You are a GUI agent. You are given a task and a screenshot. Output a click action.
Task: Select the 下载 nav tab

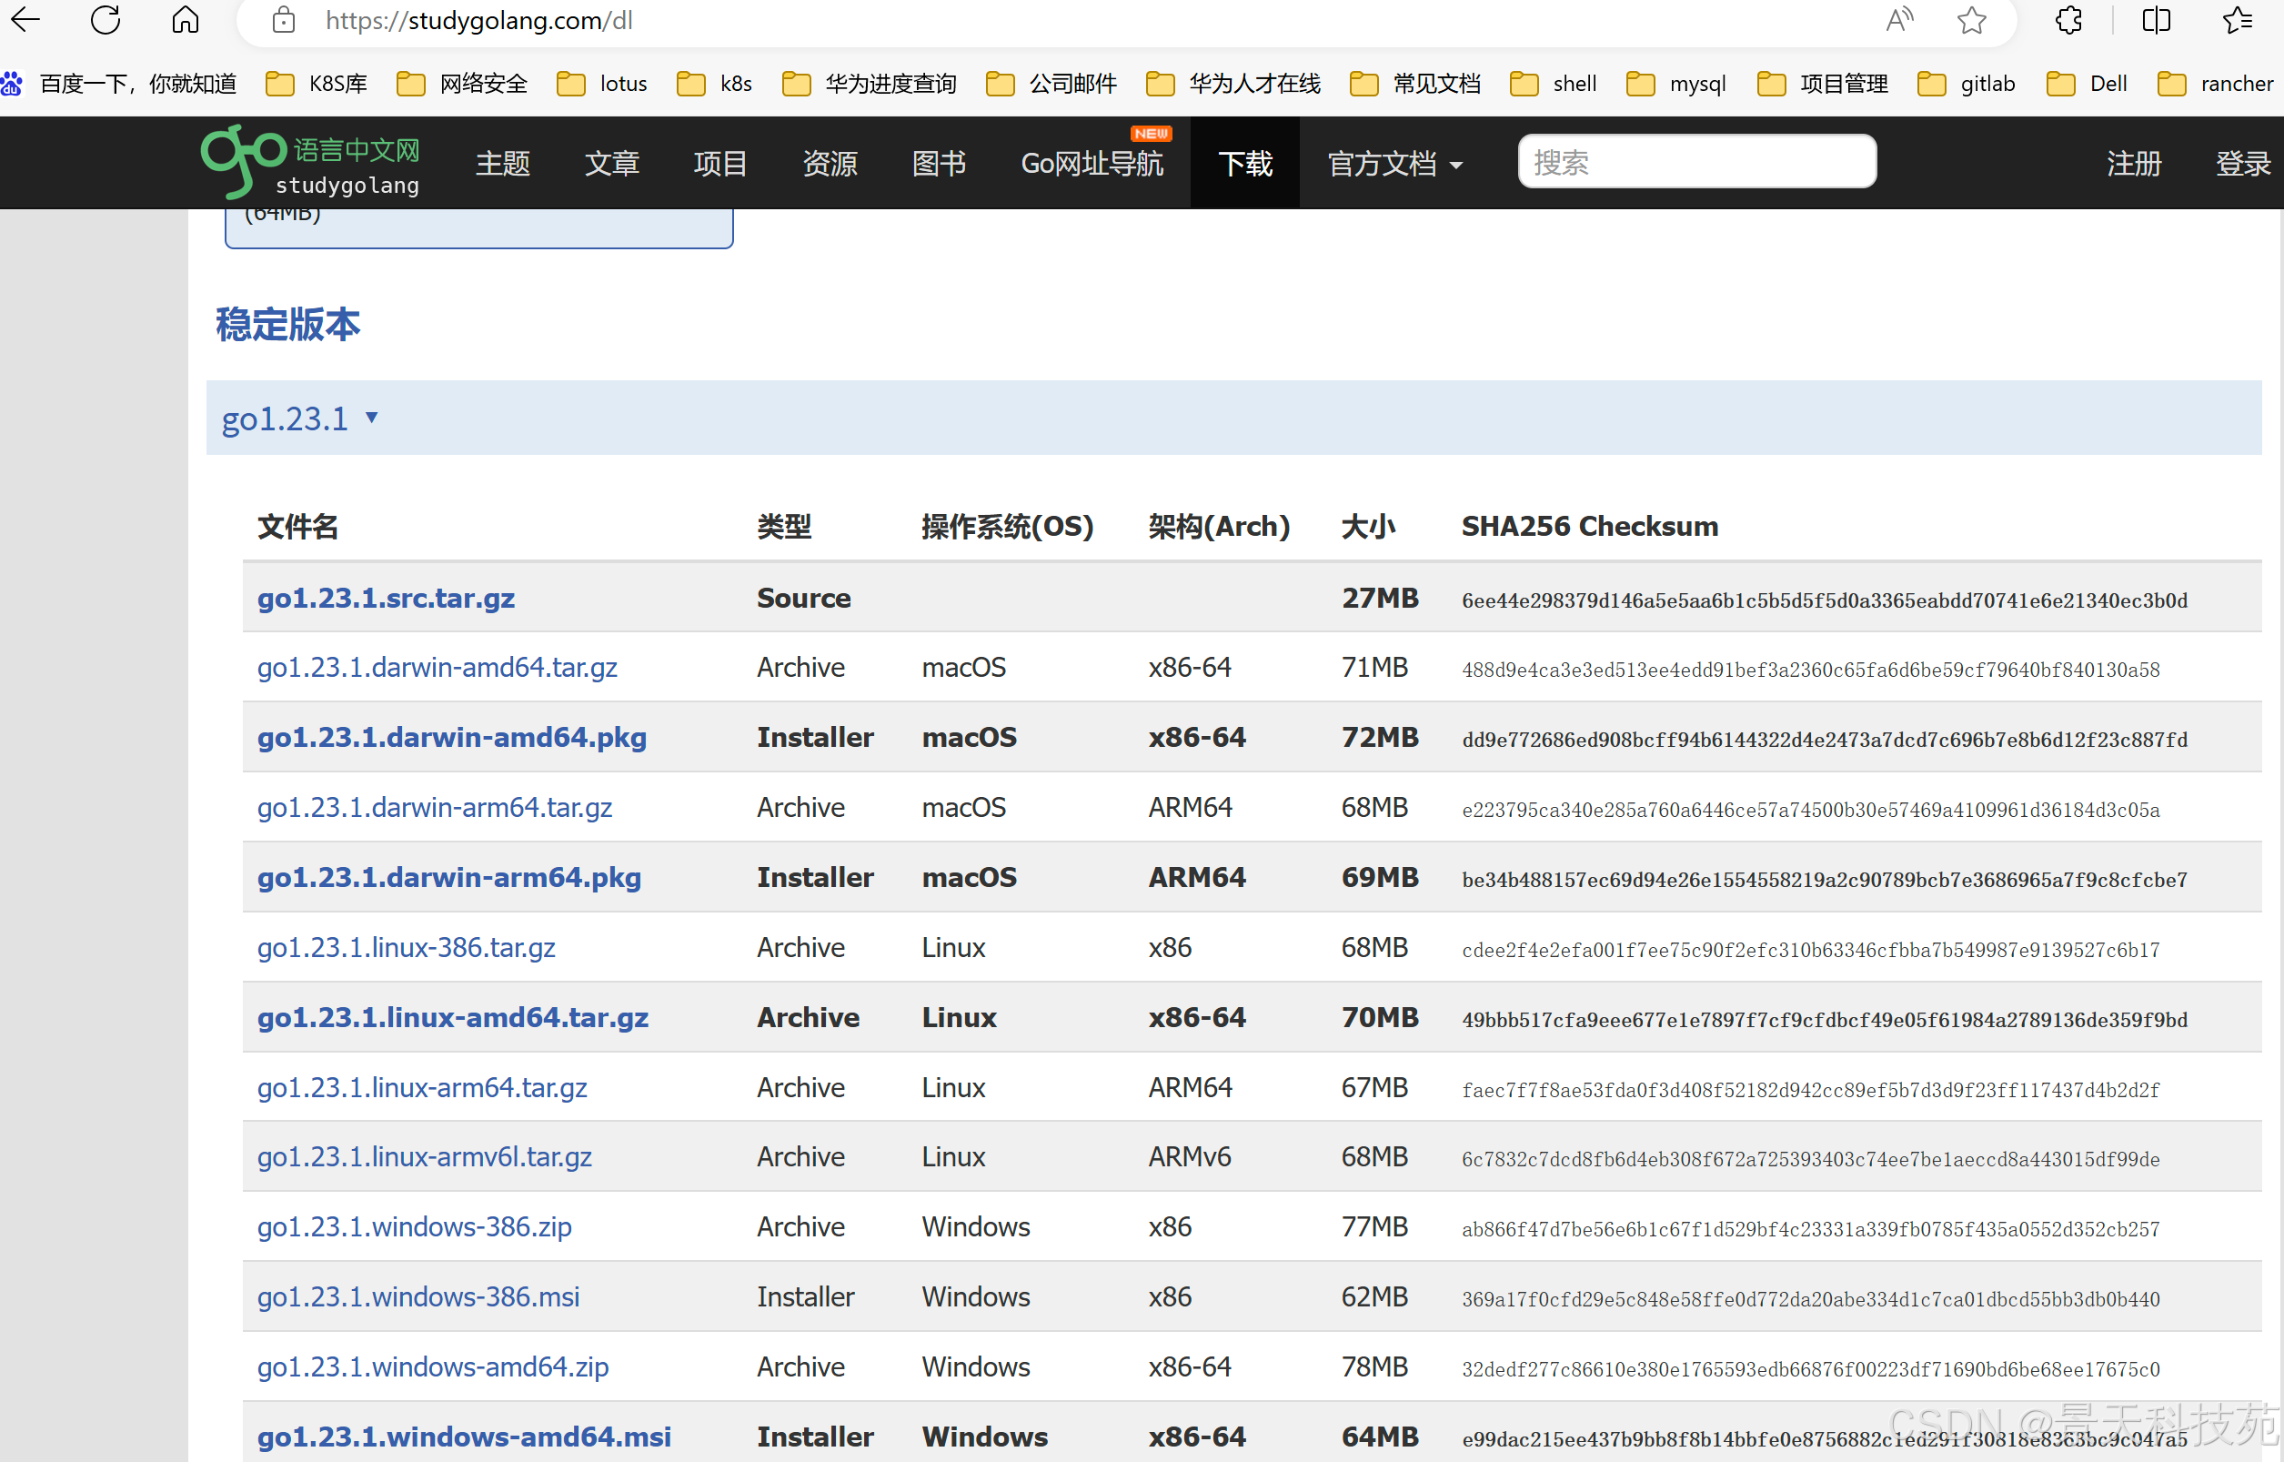pyautogui.click(x=1245, y=163)
